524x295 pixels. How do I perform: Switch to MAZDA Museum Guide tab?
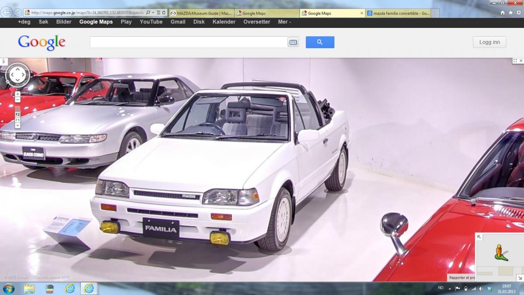point(201,14)
